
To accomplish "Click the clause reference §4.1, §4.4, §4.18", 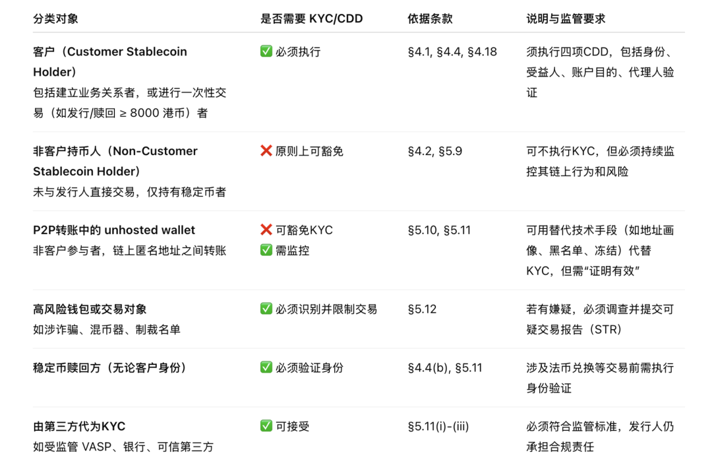I will (452, 51).
